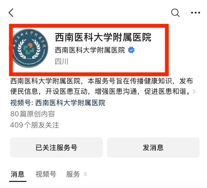Go back using the top-left arrow

[x=11, y=13]
